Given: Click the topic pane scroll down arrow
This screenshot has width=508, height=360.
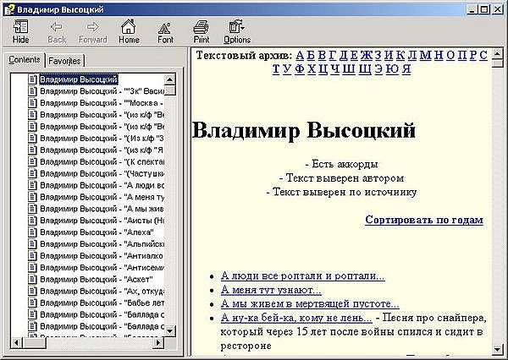Looking at the screenshot, I should pos(497,349).
